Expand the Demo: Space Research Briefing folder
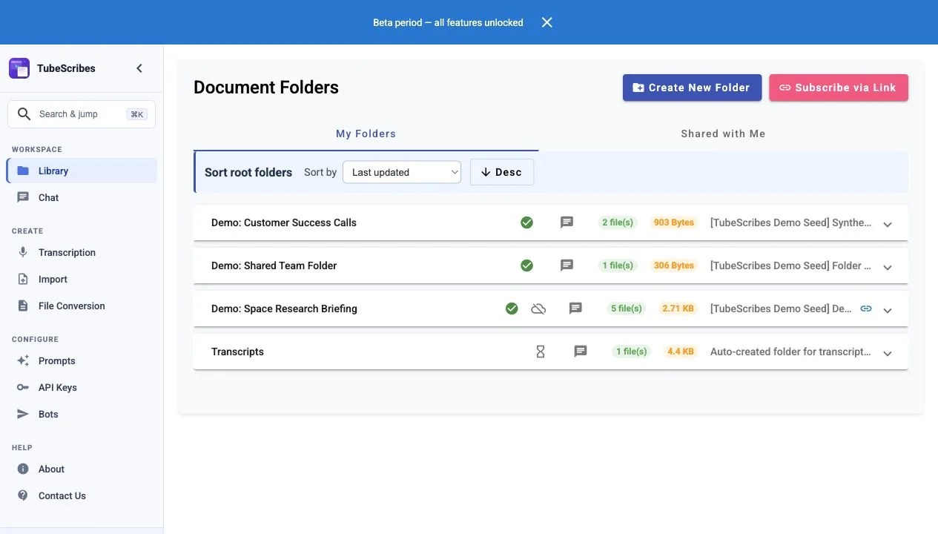 coord(888,310)
